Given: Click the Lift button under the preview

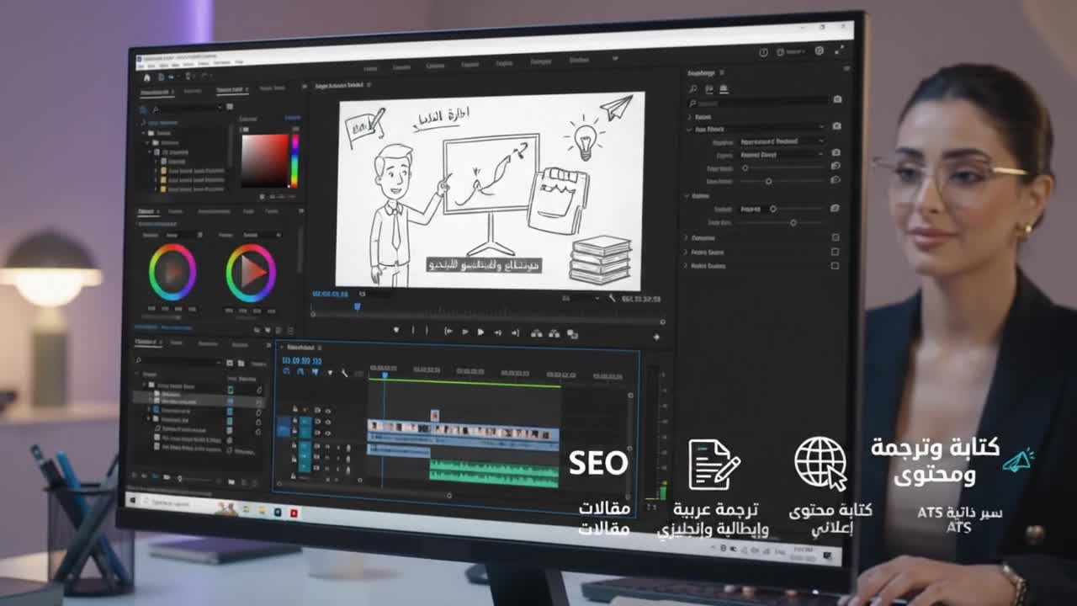Looking at the screenshot, I should (537, 333).
